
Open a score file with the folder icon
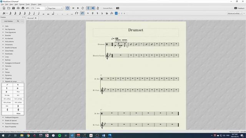8,8
